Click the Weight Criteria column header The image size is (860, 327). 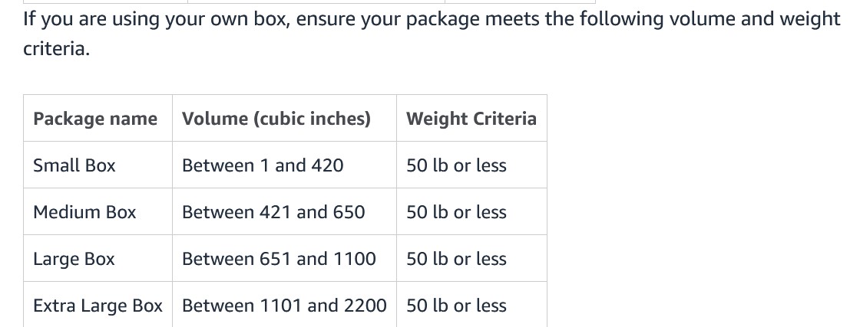[471, 118]
